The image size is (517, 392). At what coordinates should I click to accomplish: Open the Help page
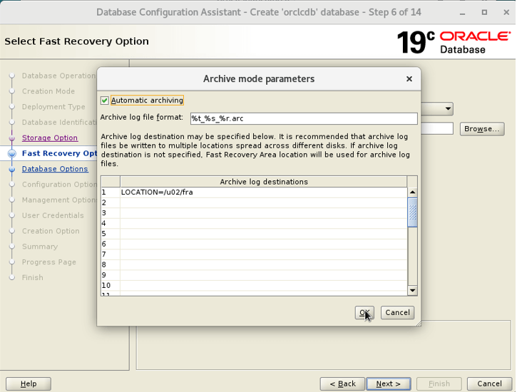coord(29,383)
